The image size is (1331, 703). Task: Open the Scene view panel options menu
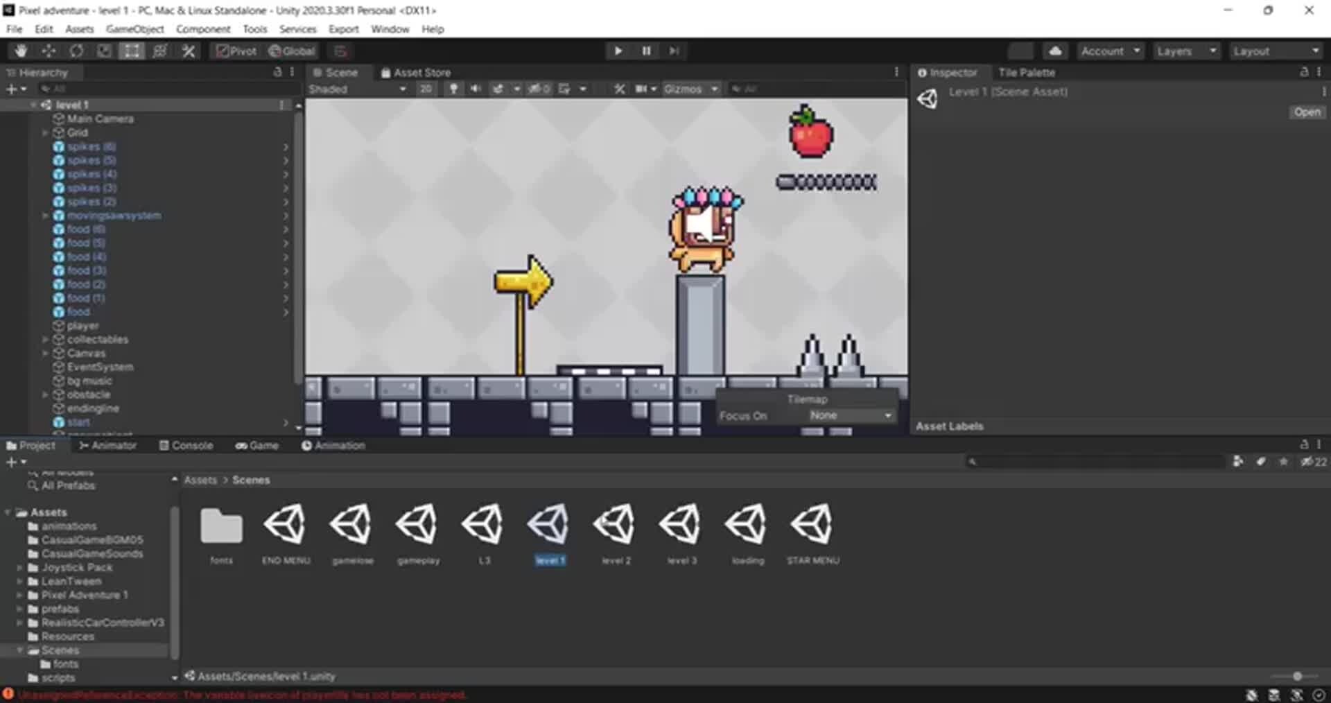click(x=896, y=72)
